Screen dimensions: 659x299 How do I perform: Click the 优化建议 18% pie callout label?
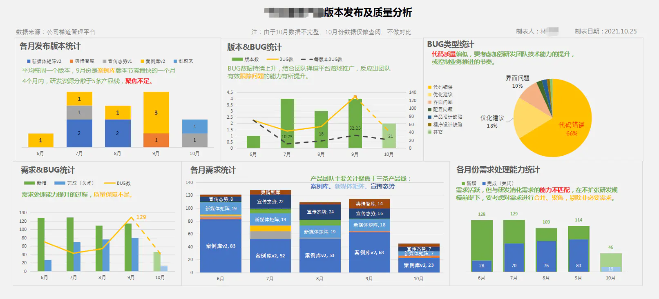tap(492, 122)
